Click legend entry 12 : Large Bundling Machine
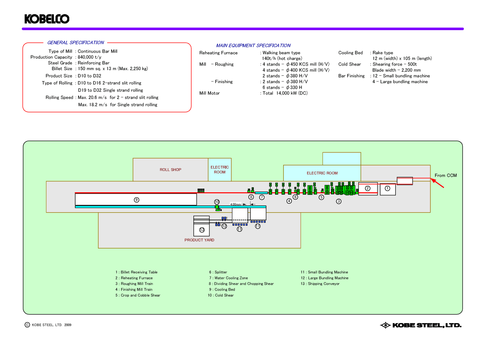The width and height of the screenshot is (486, 343). pos(324,278)
